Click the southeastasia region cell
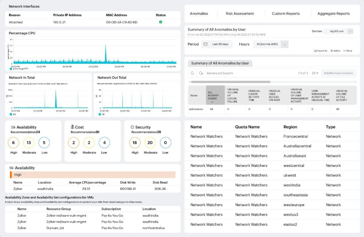Screen dimensions: 364x237 click(x=295, y=195)
